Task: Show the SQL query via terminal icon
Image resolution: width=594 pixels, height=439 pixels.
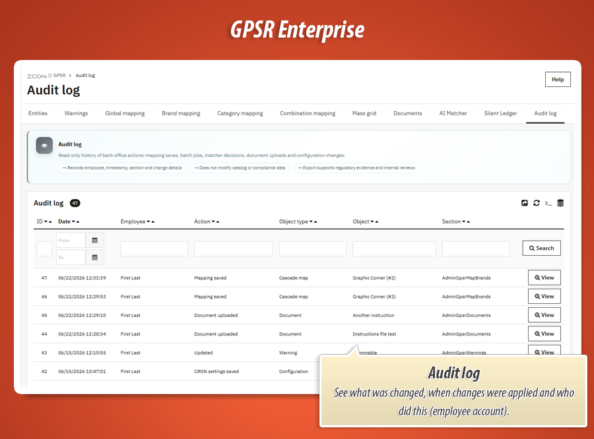Action: (x=548, y=203)
